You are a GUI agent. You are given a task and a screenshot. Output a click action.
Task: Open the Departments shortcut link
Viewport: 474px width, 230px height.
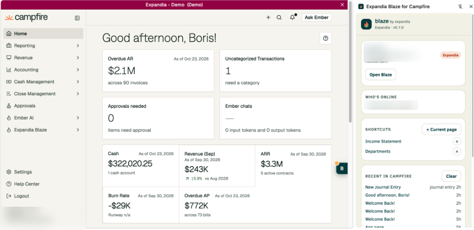(378, 151)
